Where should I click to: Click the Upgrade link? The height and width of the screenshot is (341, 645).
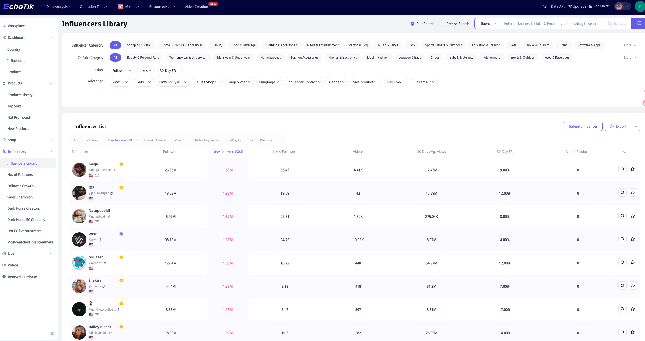[577, 6]
